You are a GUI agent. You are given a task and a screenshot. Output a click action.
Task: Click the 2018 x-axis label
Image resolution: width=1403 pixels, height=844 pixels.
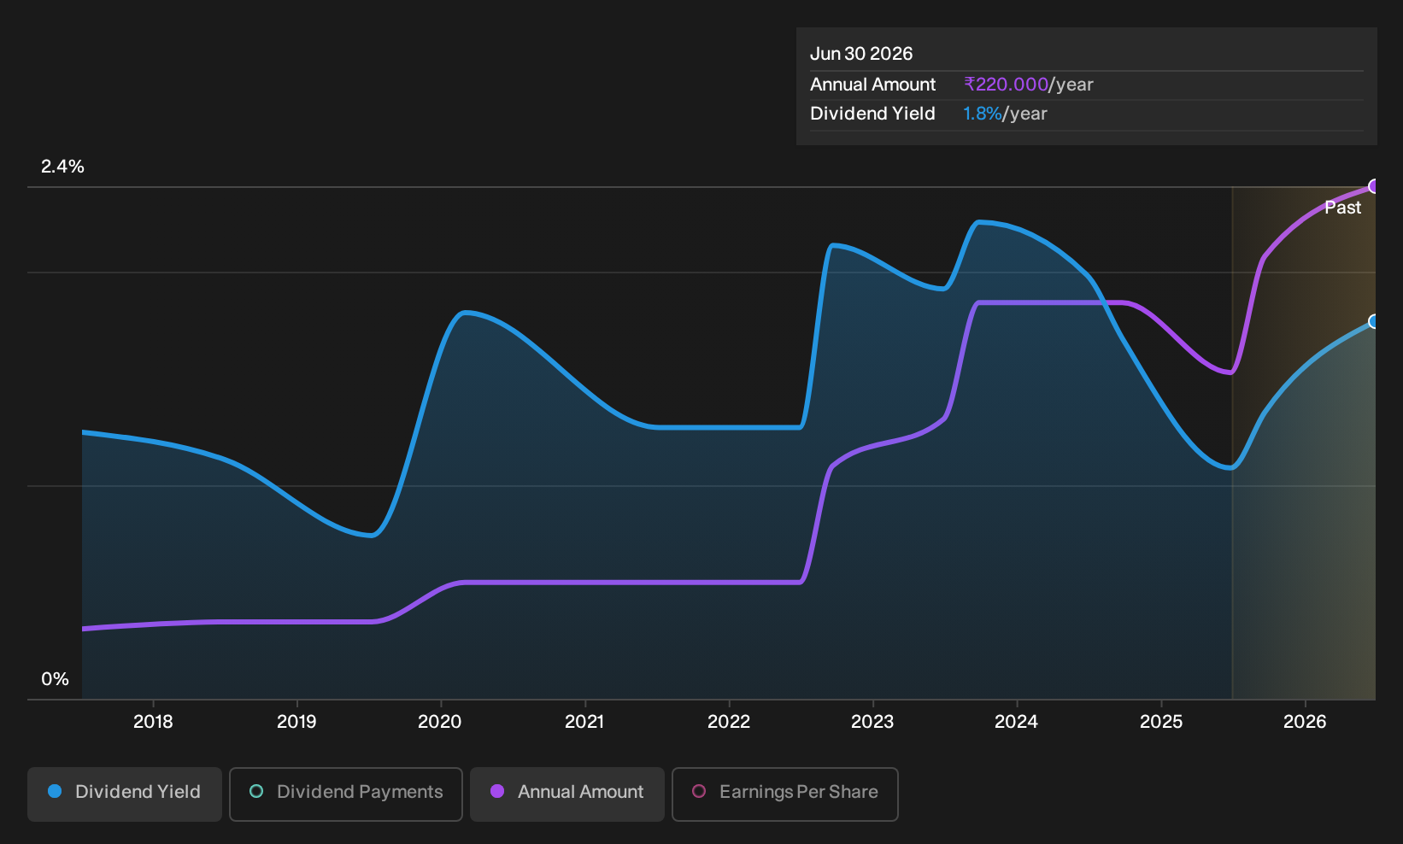[x=153, y=722]
